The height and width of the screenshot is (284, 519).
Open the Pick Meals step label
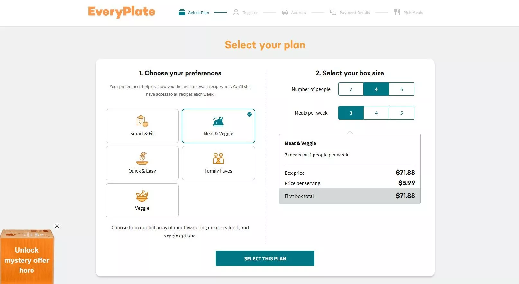click(413, 13)
